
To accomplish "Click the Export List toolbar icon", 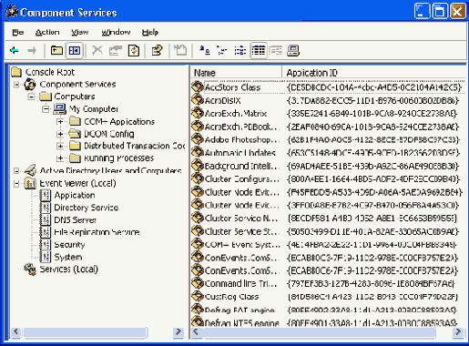I will [x=180, y=50].
